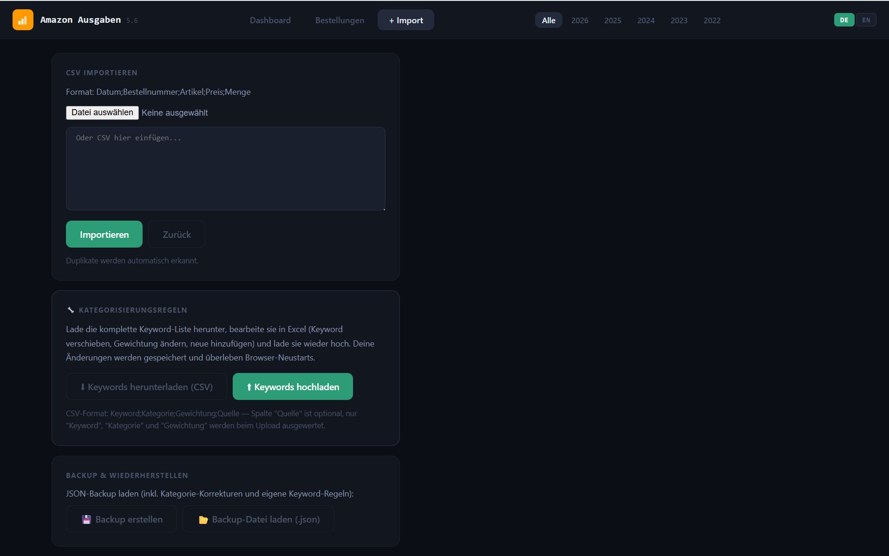Focus the CSV paste text area
This screenshot has height=556, width=889.
click(x=226, y=169)
